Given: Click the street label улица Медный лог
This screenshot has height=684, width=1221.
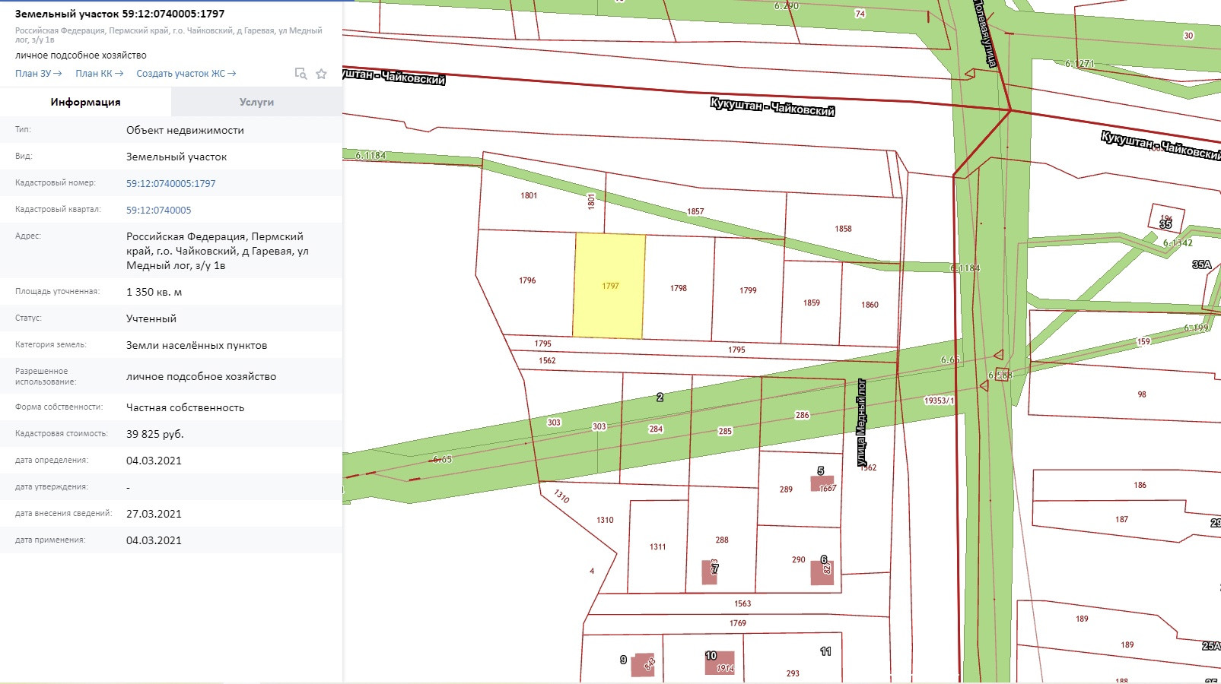Looking at the screenshot, I should 862,423.
